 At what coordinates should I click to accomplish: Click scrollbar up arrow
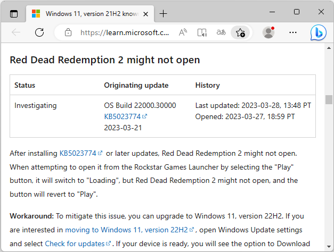click(x=329, y=48)
